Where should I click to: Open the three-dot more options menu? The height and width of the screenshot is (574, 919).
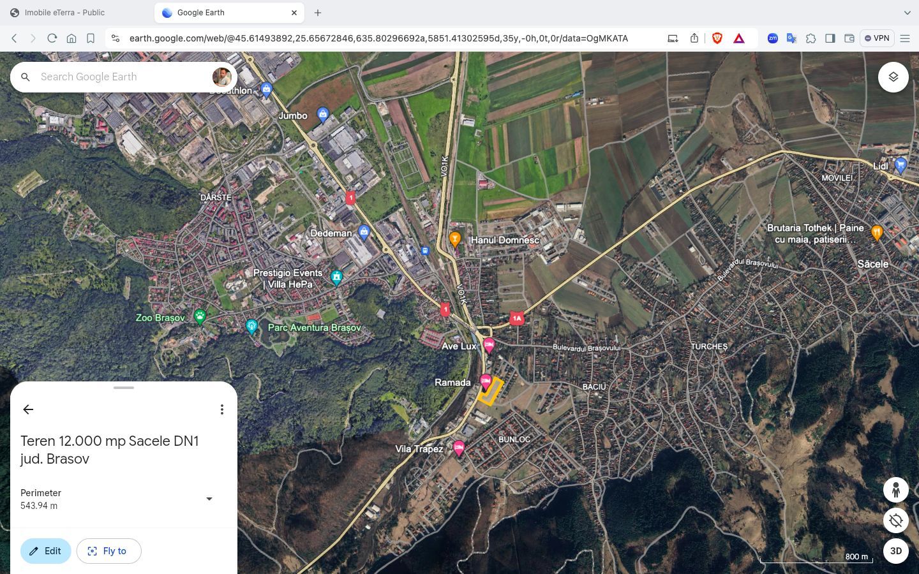[221, 409]
